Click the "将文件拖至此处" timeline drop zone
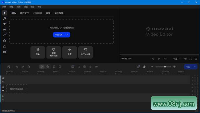 pos(17,89)
